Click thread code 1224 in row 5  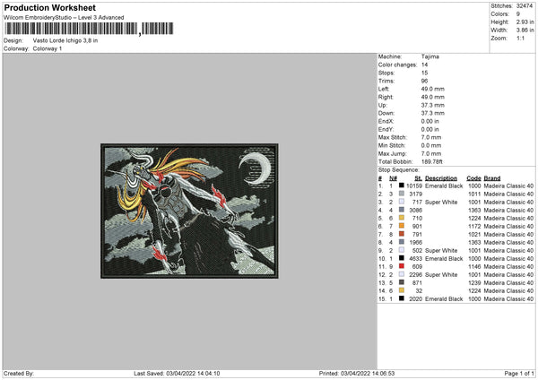474,218
